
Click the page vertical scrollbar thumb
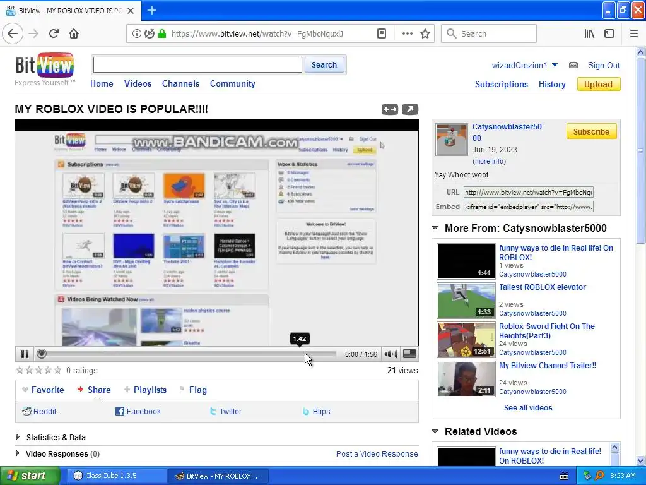point(640,150)
